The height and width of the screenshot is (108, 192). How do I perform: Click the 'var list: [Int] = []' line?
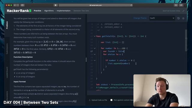click(x=112, y=42)
